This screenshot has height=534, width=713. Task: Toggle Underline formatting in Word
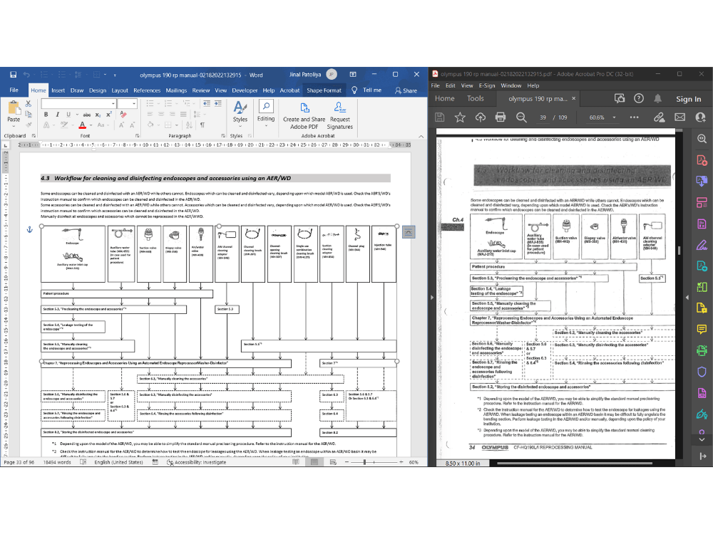pos(68,115)
